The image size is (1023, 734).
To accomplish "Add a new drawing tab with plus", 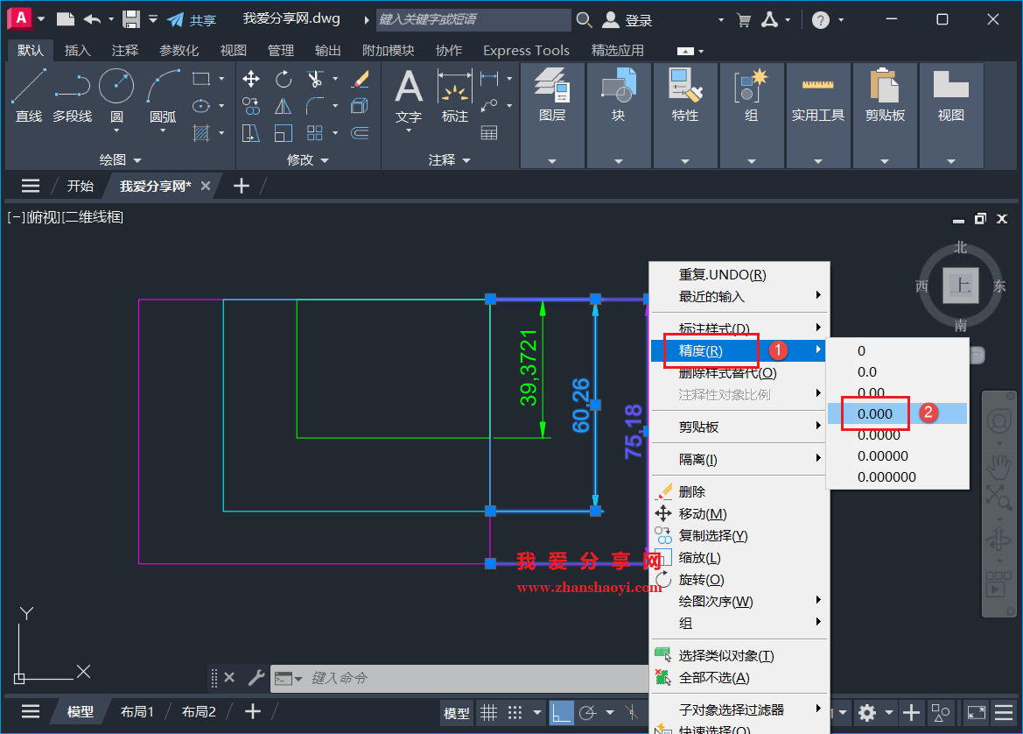I will [242, 186].
